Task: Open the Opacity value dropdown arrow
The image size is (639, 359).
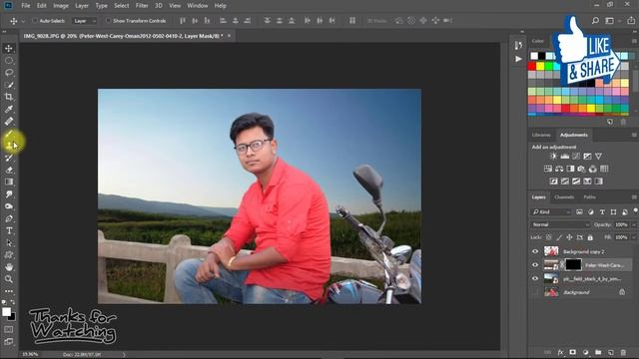Action: coord(634,224)
